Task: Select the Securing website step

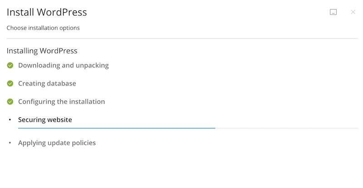Action: (45, 120)
